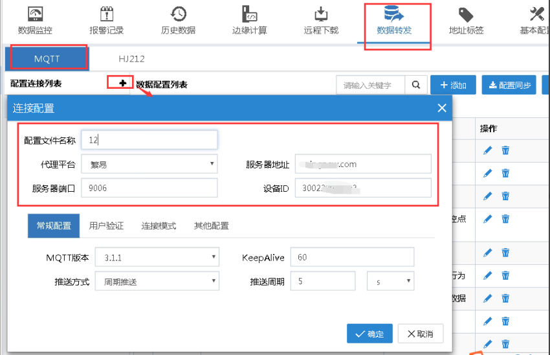Open the push period unit dropdown

click(x=390, y=281)
